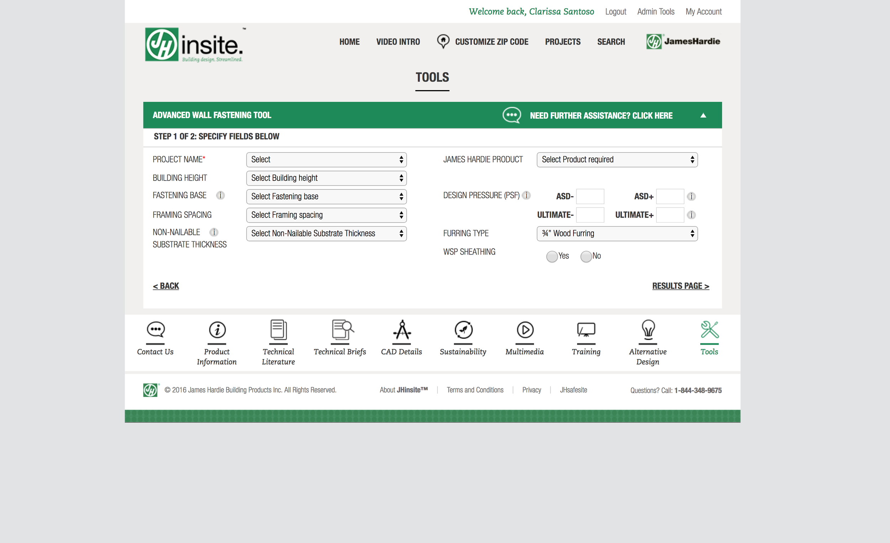The width and height of the screenshot is (890, 543).
Task: Select Yes for WSP Sheathing
Action: (x=551, y=256)
